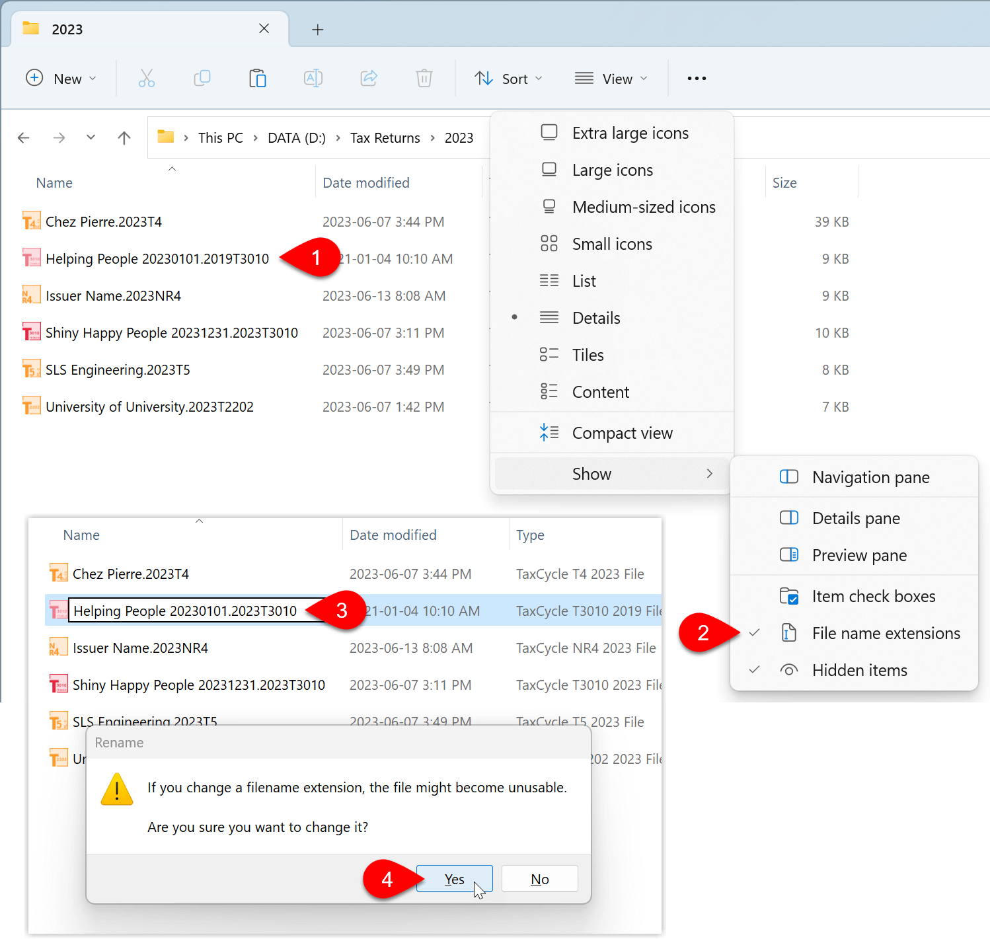Expand chevron after This PC in path
Image resolution: width=990 pixels, height=939 pixels.
255,138
